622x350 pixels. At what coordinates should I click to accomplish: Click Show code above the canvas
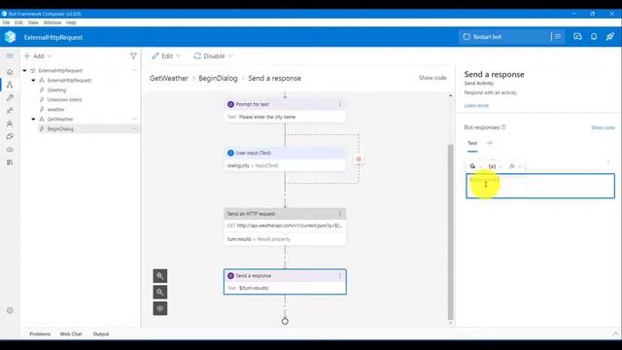(432, 78)
